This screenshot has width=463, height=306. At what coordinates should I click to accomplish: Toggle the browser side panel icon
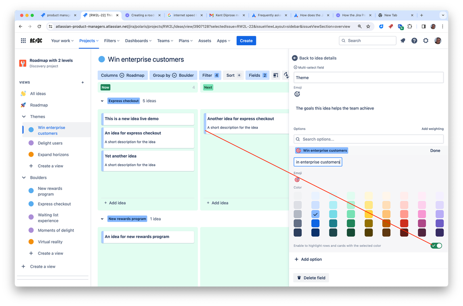point(424,26)
